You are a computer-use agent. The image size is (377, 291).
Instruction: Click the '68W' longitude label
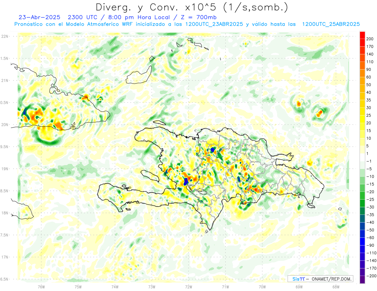[x=336, y=287]
